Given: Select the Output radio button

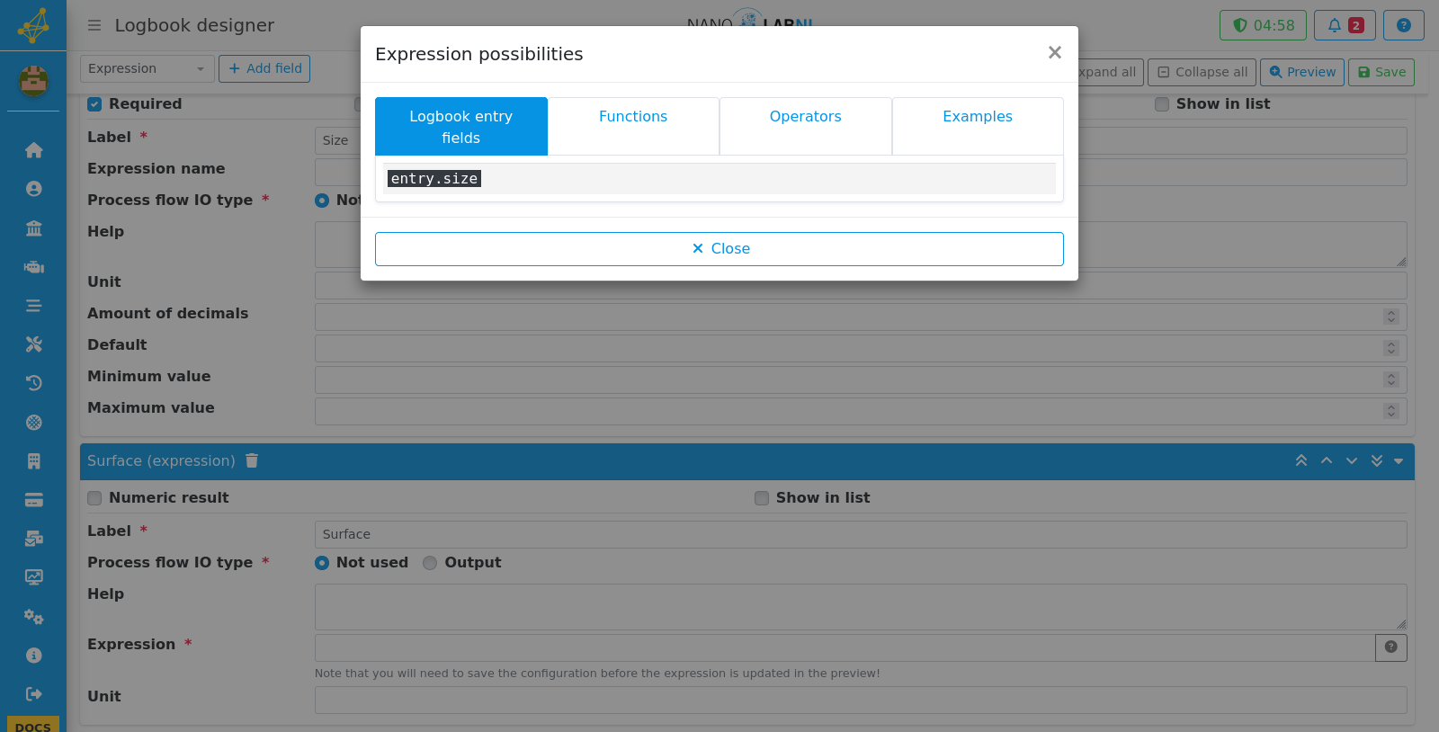Looking at the screenshot, I should [x=430, y=563].
